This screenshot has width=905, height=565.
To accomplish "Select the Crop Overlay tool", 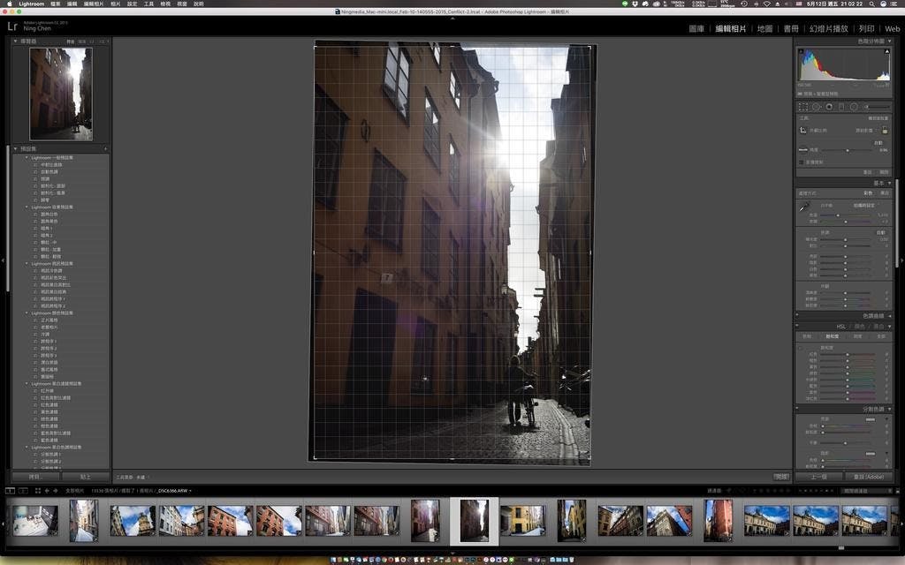I will tap(802, 107).
